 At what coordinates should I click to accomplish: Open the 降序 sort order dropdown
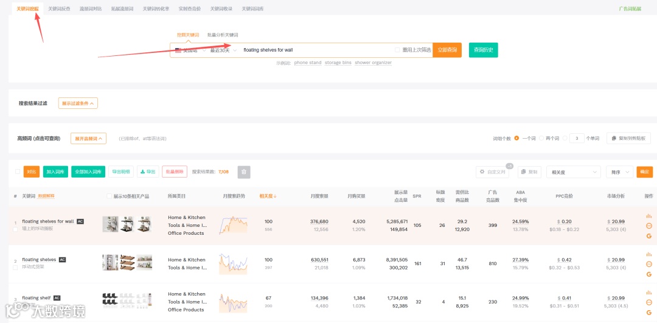(x=620, y=172)
